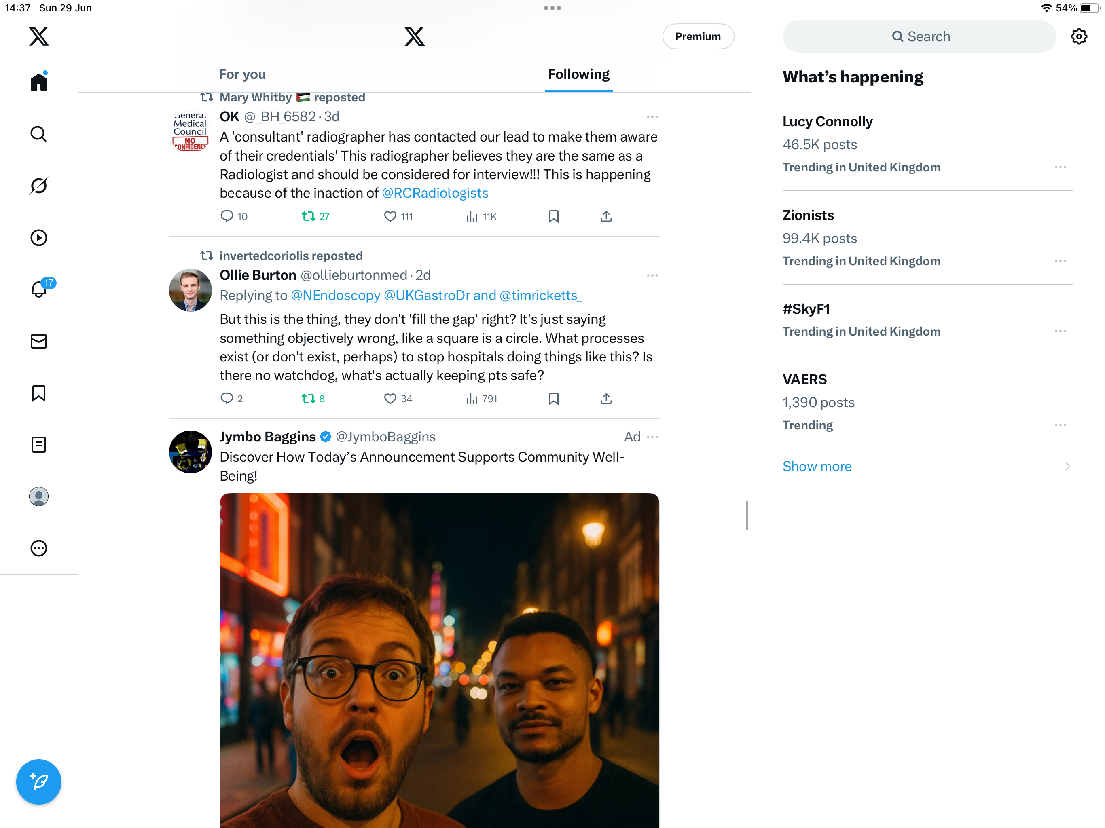Open Grok from the sidebar
This screenshot has height=828, width=1105.
(x=38, y=186)
